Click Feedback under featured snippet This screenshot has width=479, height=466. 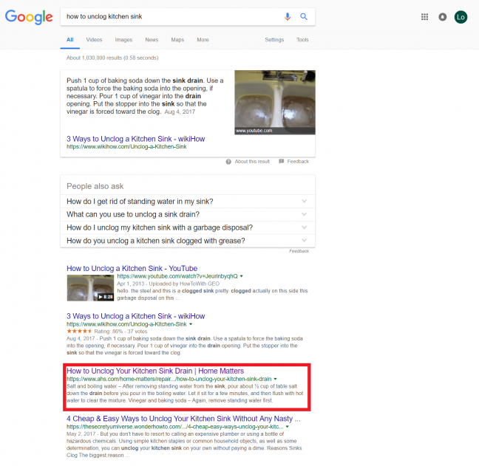click(298, 162)
